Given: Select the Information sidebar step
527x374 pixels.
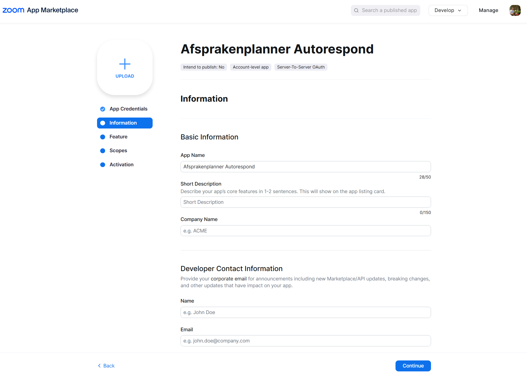Looking at the screenshot, I should (x=125, y=123).
